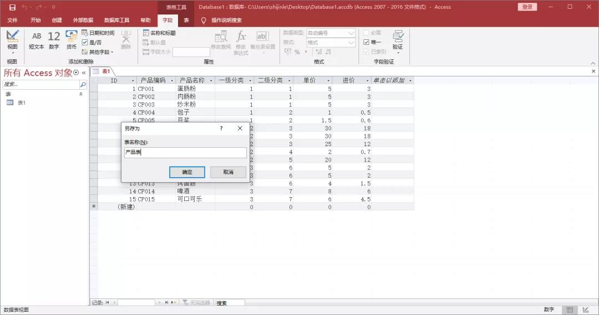Click the record navigator search box

tap(230, 303)
